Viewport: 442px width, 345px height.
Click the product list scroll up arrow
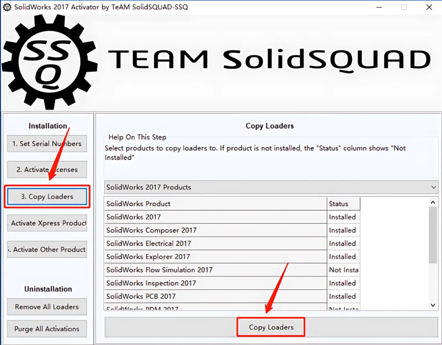point(433,202)
